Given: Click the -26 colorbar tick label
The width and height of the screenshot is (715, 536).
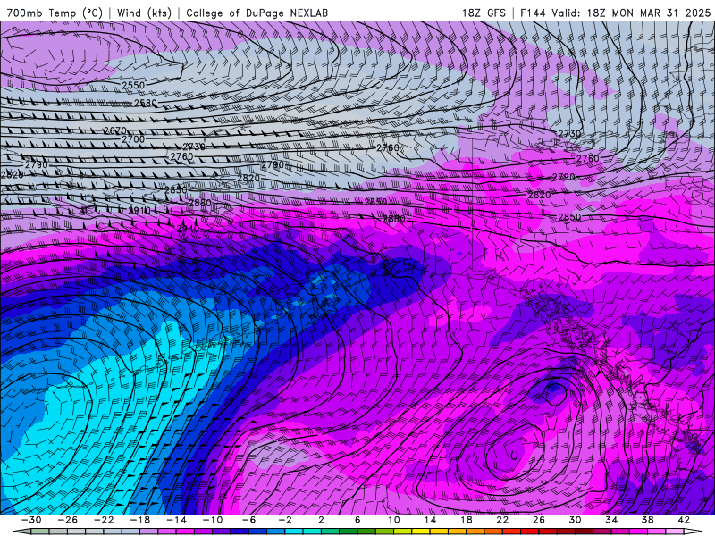Looking at the screenshot, I should (68, 520).
